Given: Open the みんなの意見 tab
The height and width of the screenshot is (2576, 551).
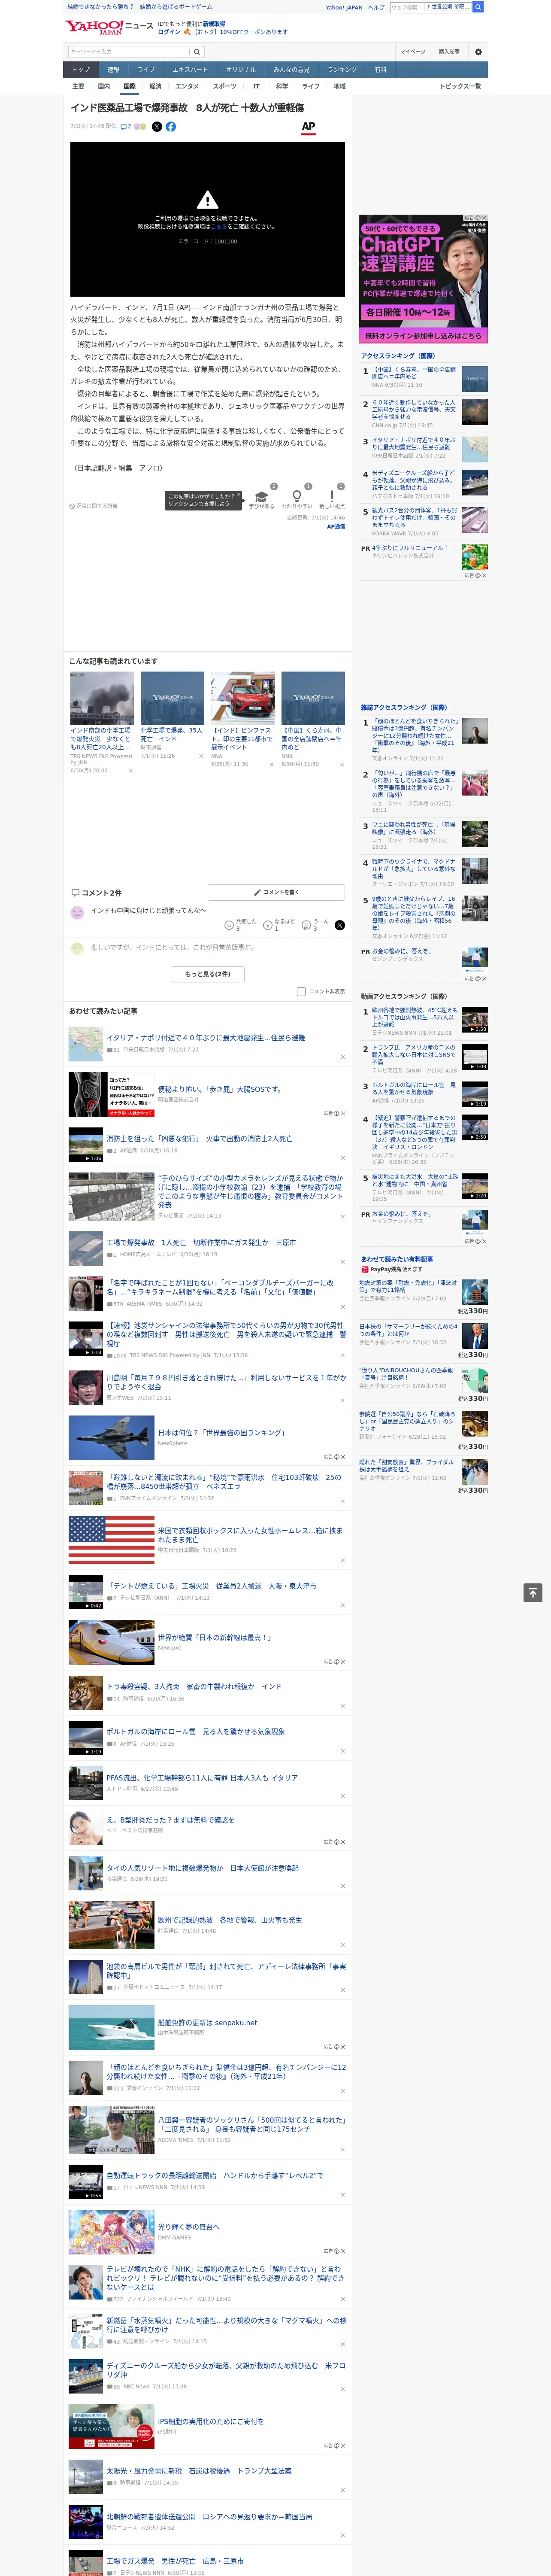Looking at the screenshot, I should pyautogui.click(x=292, y=70).
